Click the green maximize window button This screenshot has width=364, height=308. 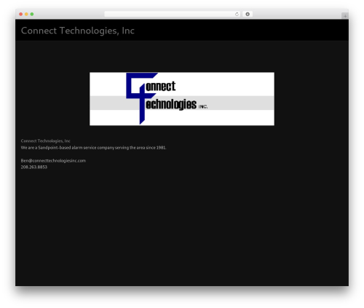coord(32,14)
